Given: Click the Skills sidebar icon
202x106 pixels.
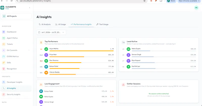Looking at the screenshot, I should [4, 63].
